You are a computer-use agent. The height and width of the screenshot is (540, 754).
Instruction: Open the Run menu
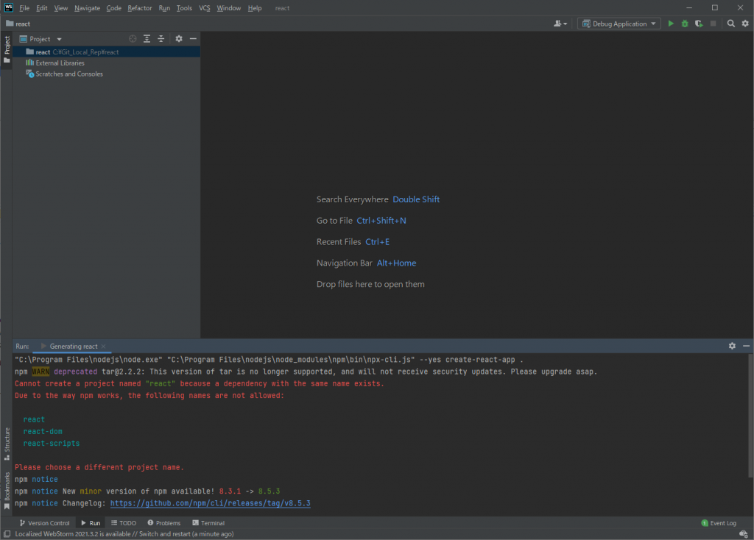point(164,8)
